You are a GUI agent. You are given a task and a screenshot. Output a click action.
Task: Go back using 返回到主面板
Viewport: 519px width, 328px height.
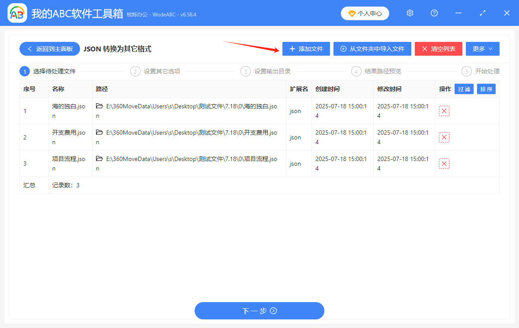coord(49,49)
